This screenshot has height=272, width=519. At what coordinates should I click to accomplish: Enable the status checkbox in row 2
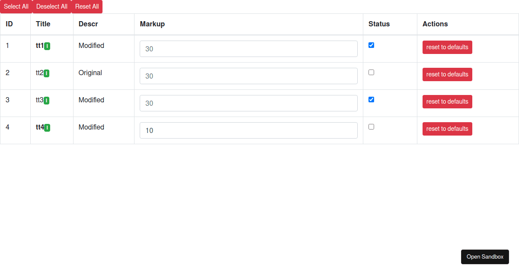371,72
